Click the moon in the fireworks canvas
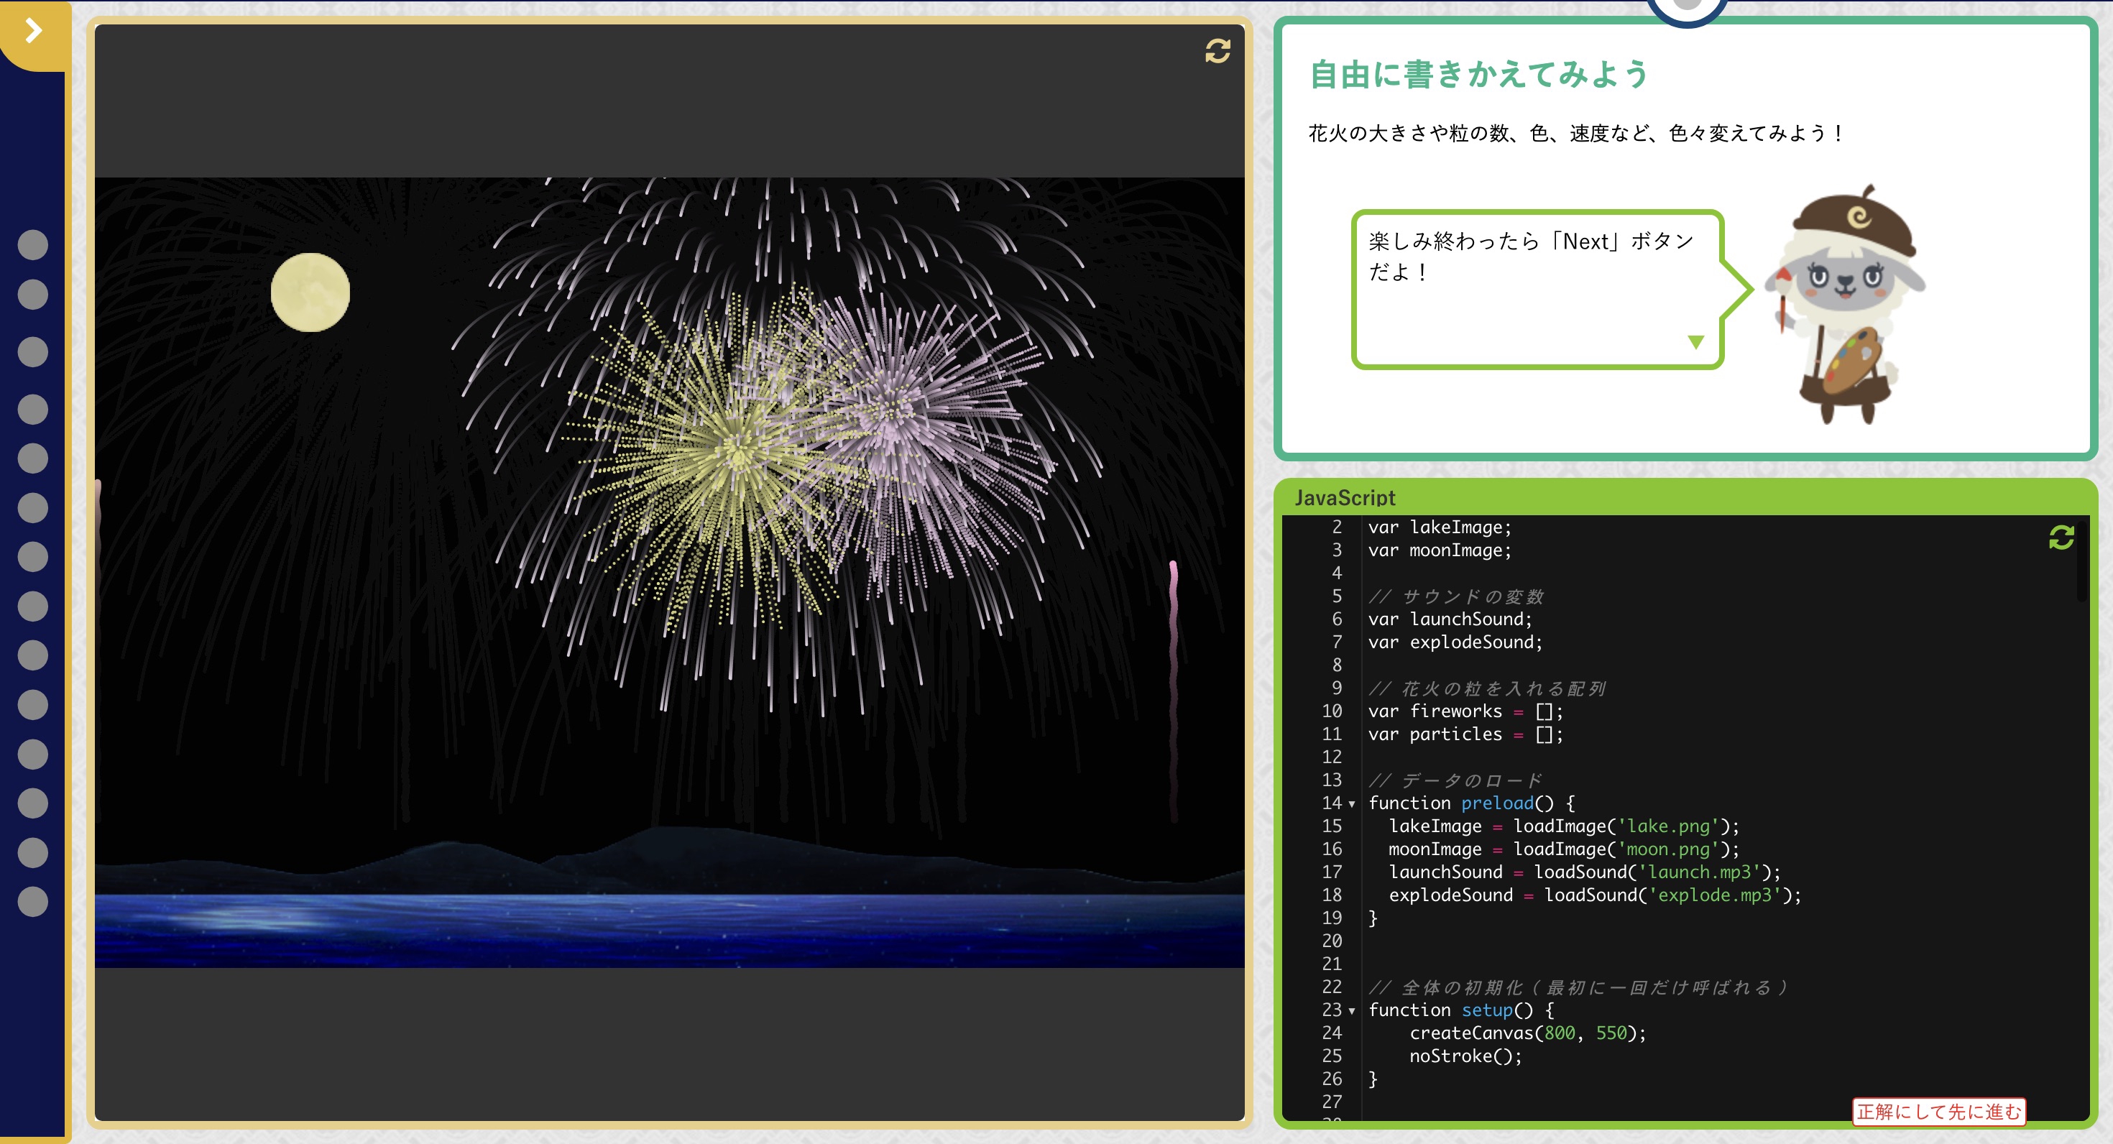This screenshot has height=1144, width=2113. click(x=310, y=292)
